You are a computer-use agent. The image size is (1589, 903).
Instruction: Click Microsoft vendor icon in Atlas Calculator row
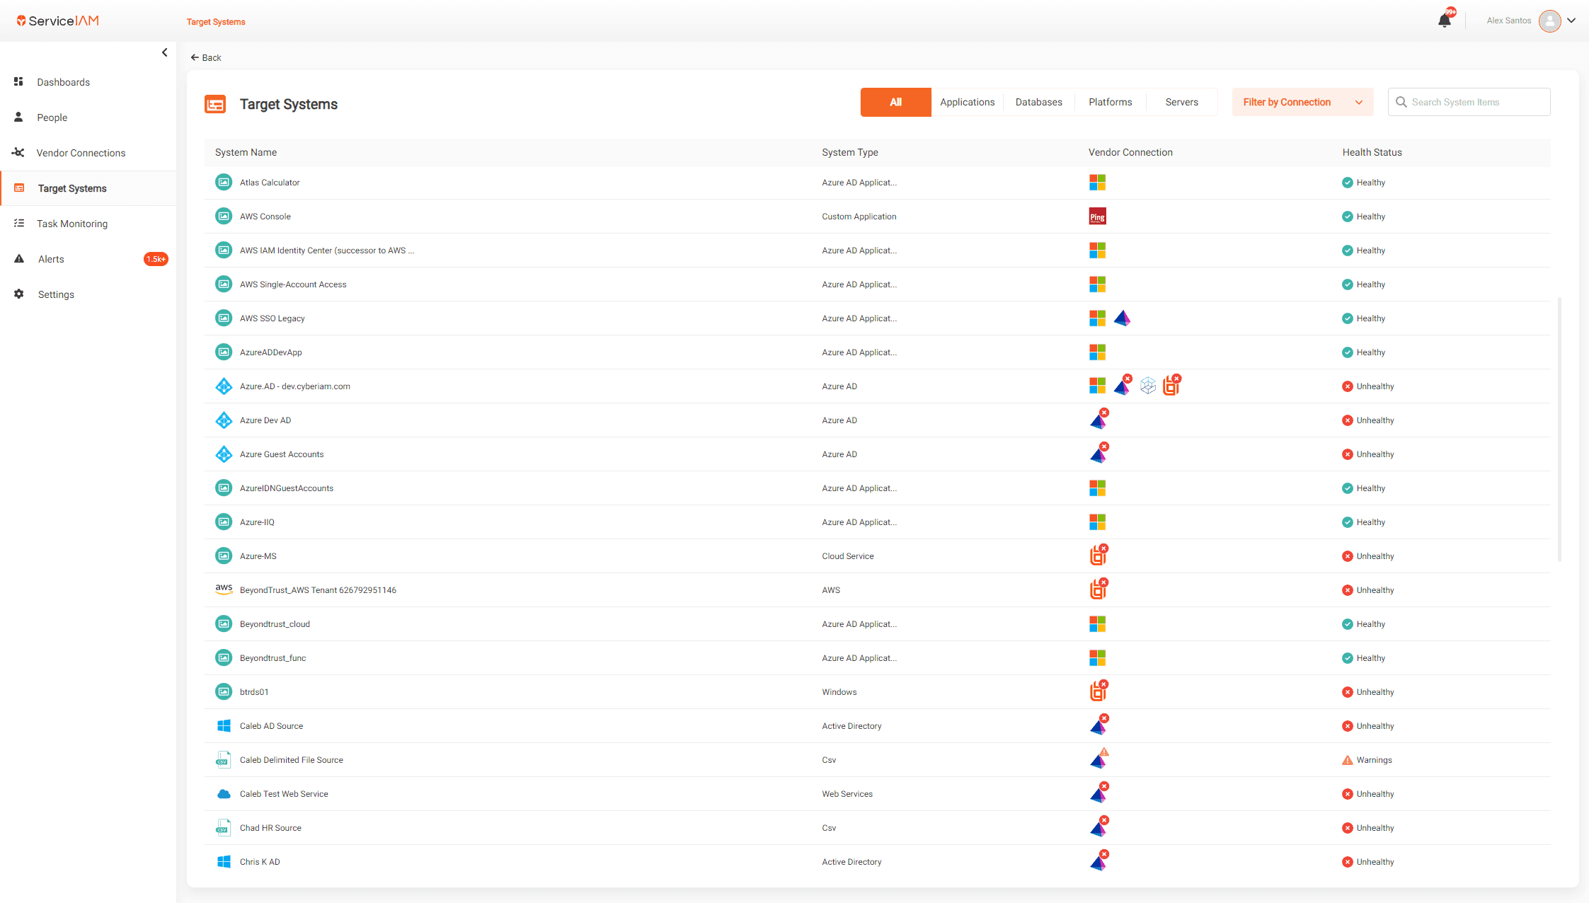pos(1097,183)
